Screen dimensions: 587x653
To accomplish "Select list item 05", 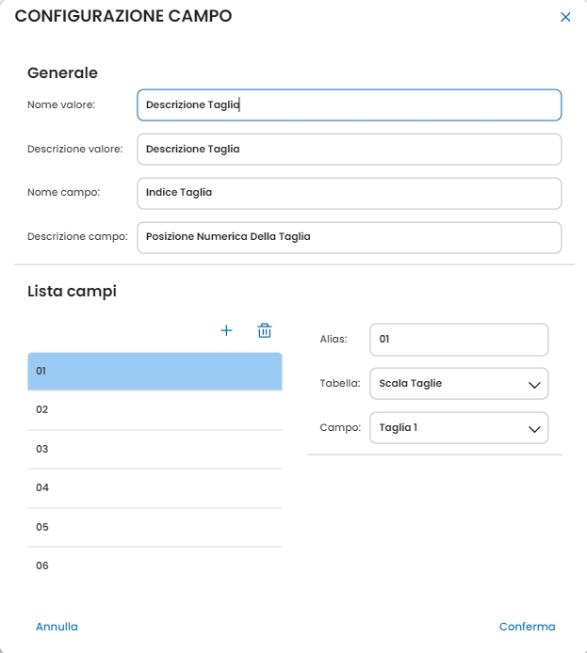I will click(155, 527).
